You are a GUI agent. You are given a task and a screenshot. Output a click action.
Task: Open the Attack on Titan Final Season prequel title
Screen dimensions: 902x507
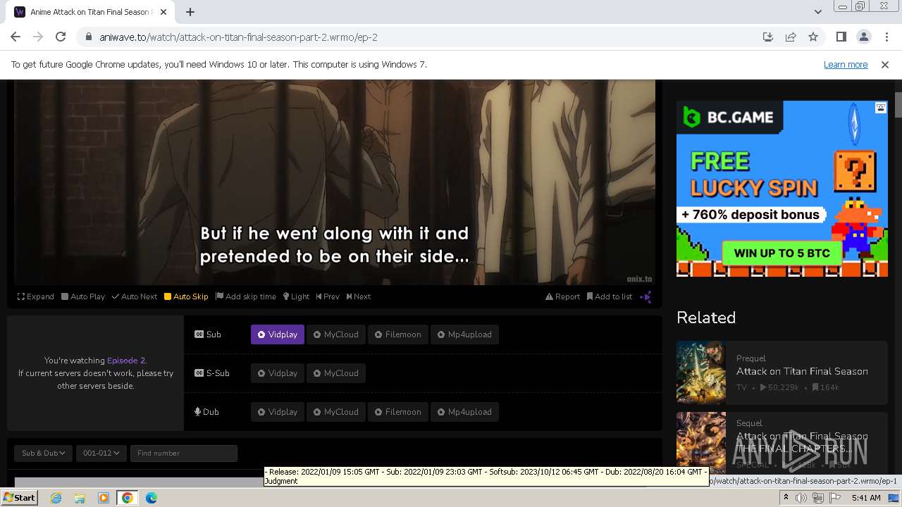pyautogui.click(x=802, y=371)
